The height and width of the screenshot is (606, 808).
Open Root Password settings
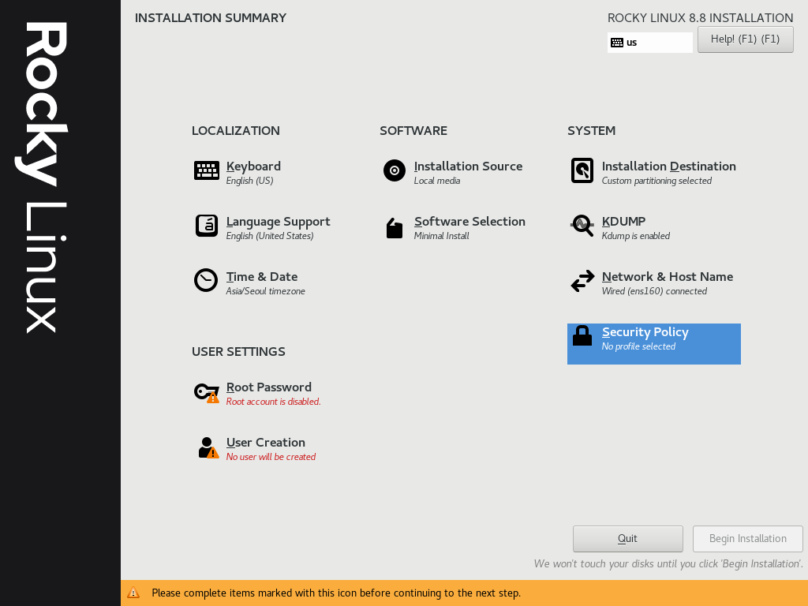click(x=269, y=387)
